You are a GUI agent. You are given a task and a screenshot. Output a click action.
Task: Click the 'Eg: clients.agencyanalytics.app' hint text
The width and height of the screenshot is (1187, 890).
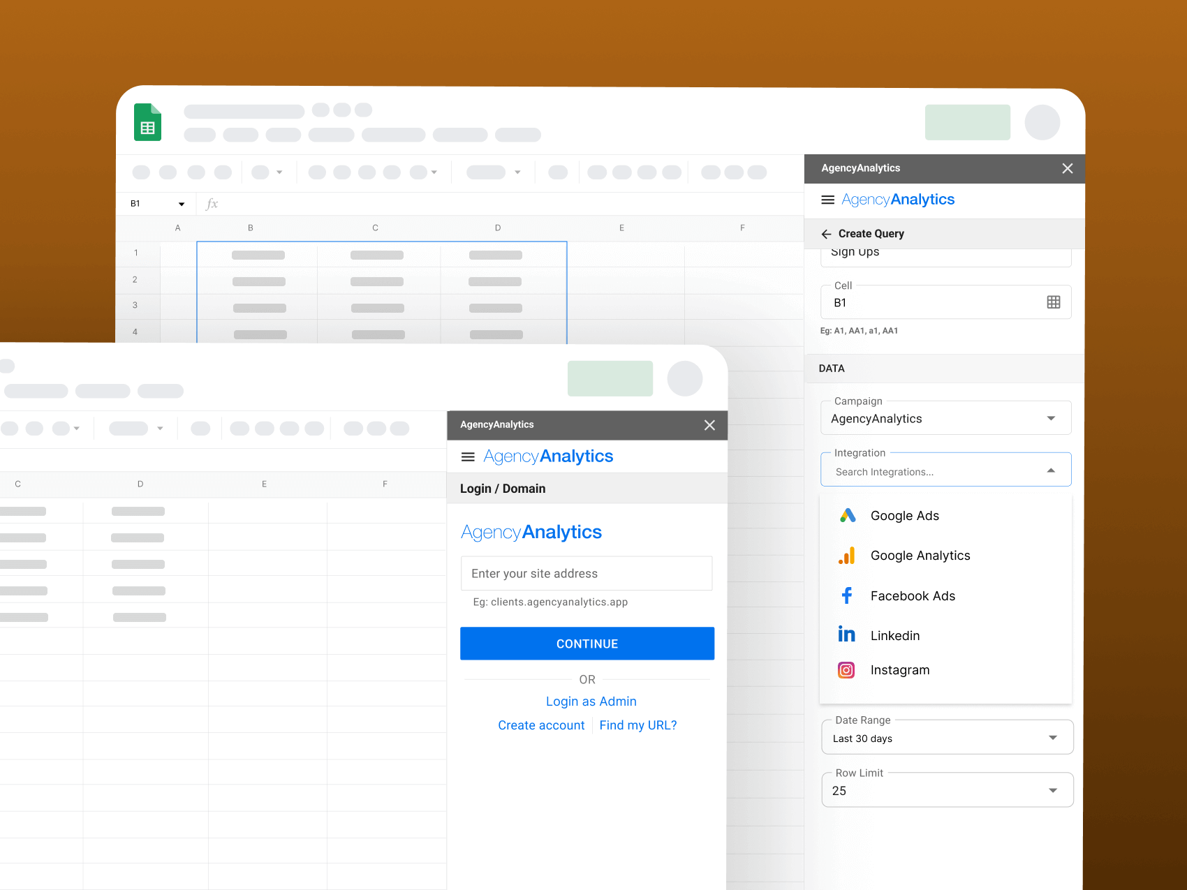550,602
